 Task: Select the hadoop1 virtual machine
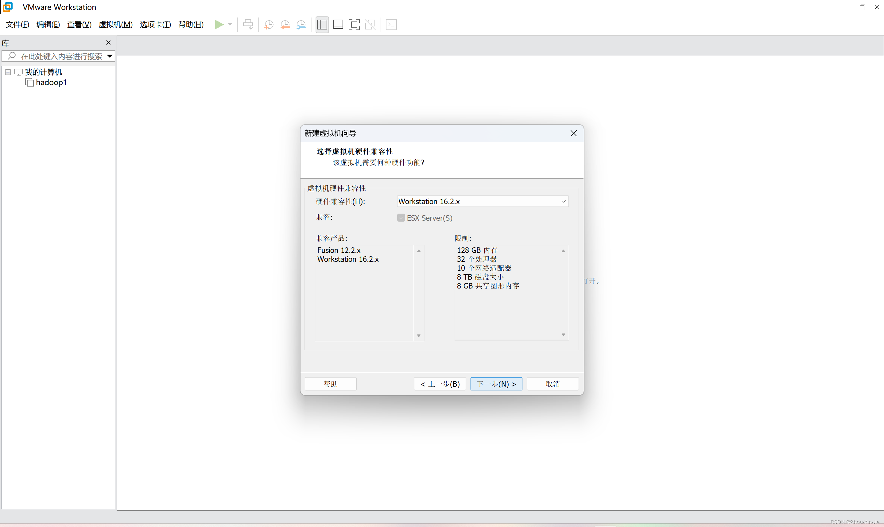pyautogui.click(x=51, y=82)
